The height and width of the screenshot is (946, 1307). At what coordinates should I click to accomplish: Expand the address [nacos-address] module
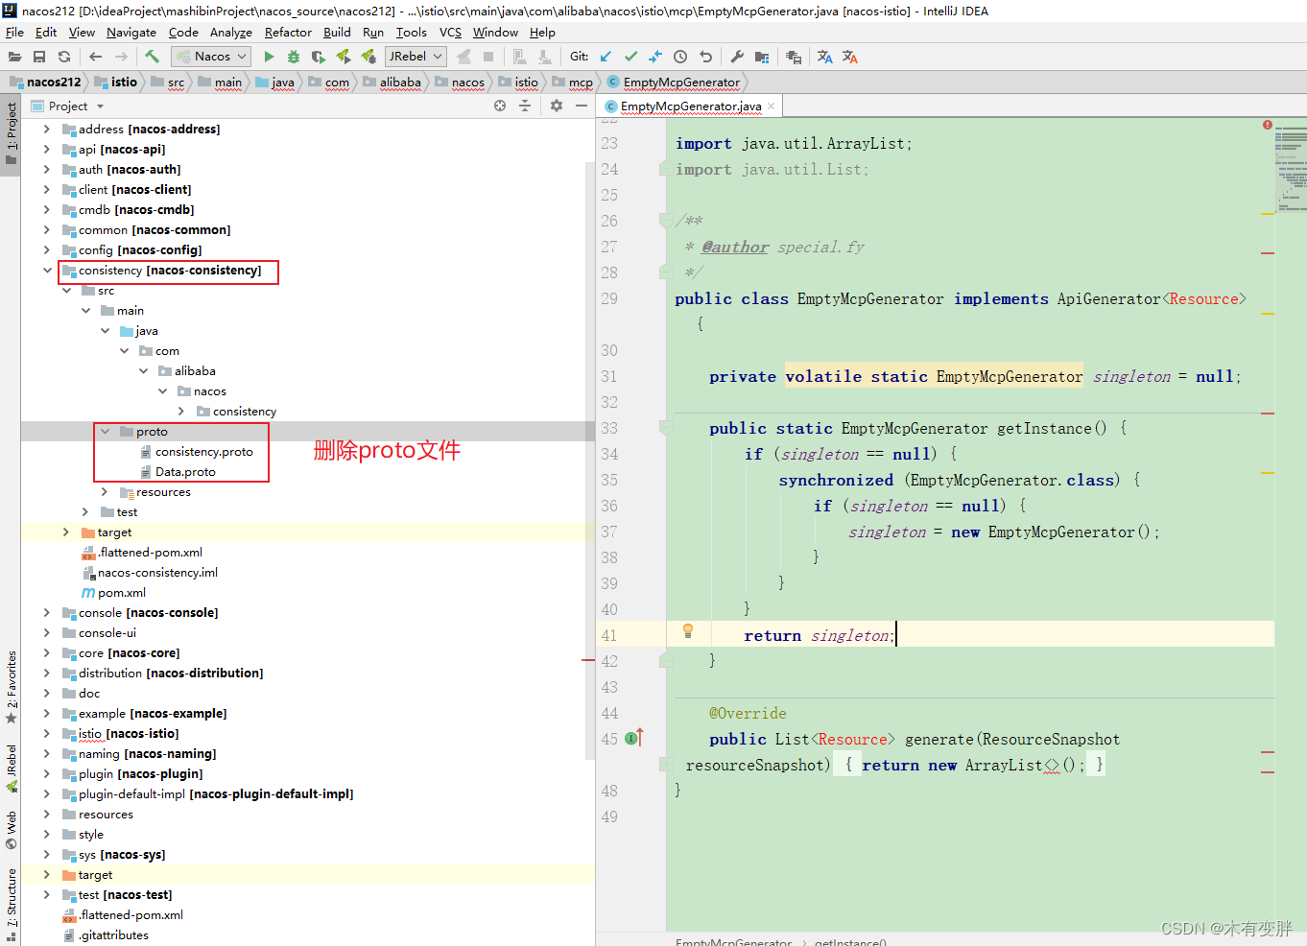(46, 129)
